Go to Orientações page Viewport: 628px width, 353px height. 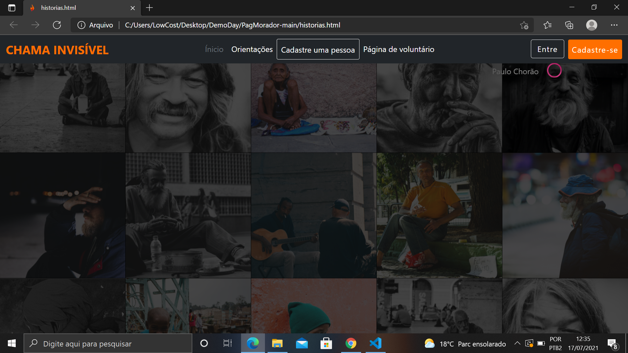(x=252, y=49)
